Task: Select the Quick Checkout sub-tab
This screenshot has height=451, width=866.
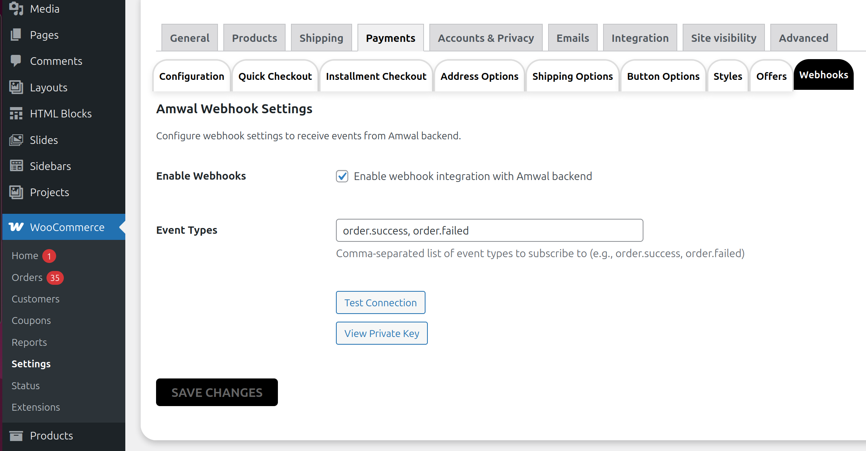Action: (275, 76)
